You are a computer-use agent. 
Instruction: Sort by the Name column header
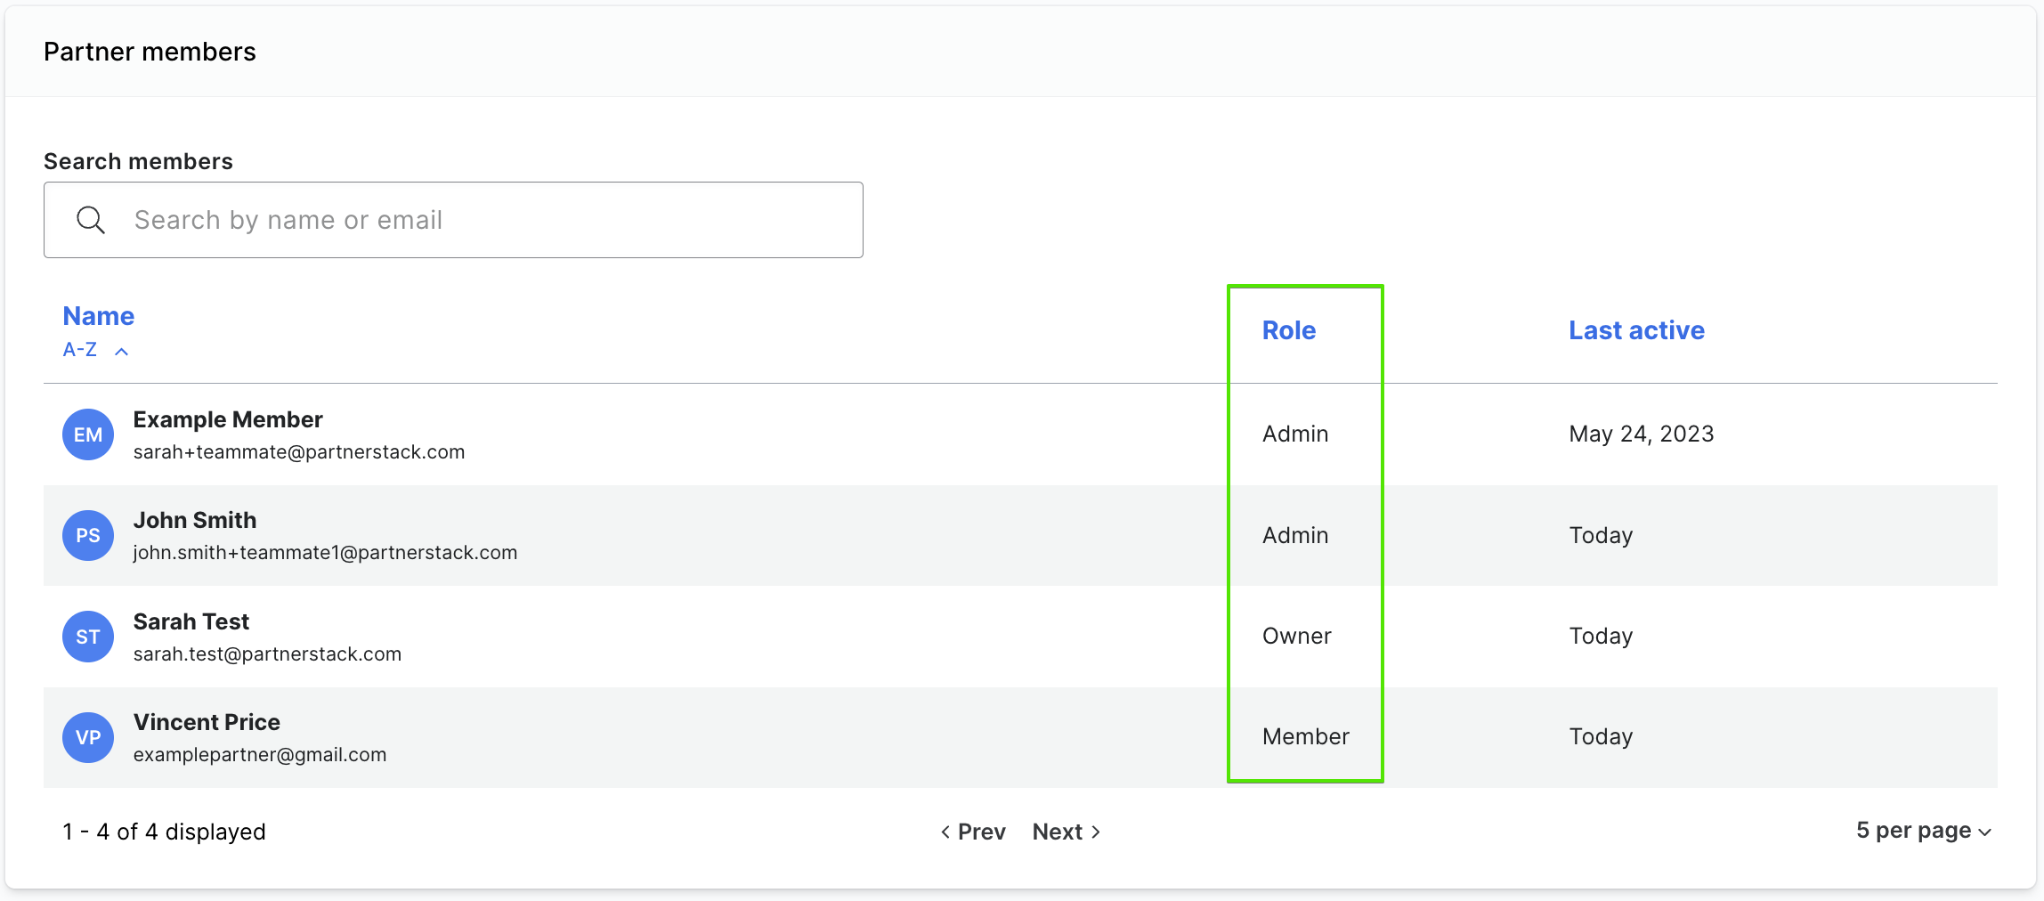pos(99,316)
